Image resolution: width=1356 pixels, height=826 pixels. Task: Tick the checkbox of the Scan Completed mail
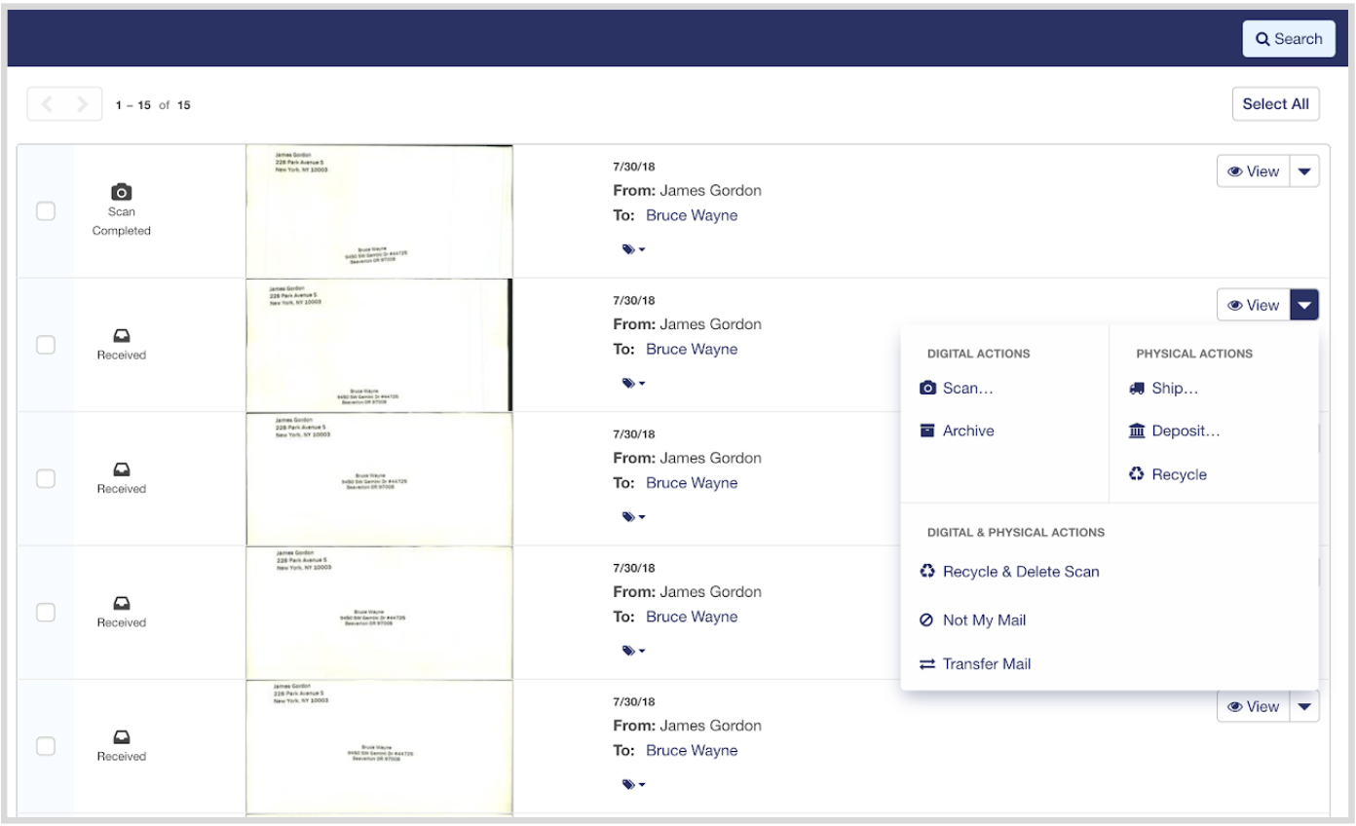[x=45, y=210]
